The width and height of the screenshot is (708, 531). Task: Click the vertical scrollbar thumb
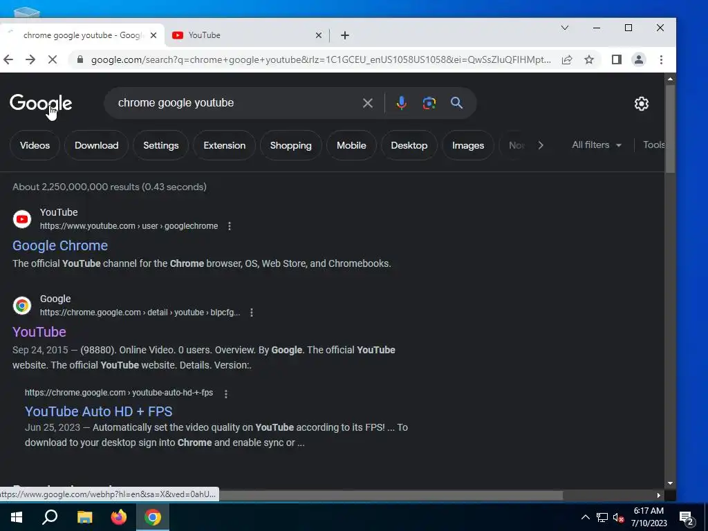[x=670, y=128]
